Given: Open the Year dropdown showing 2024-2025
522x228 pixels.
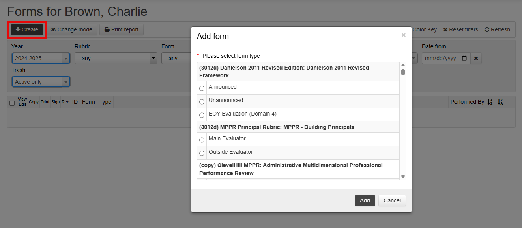Looking at the screenshot, I should click(41, 58).
